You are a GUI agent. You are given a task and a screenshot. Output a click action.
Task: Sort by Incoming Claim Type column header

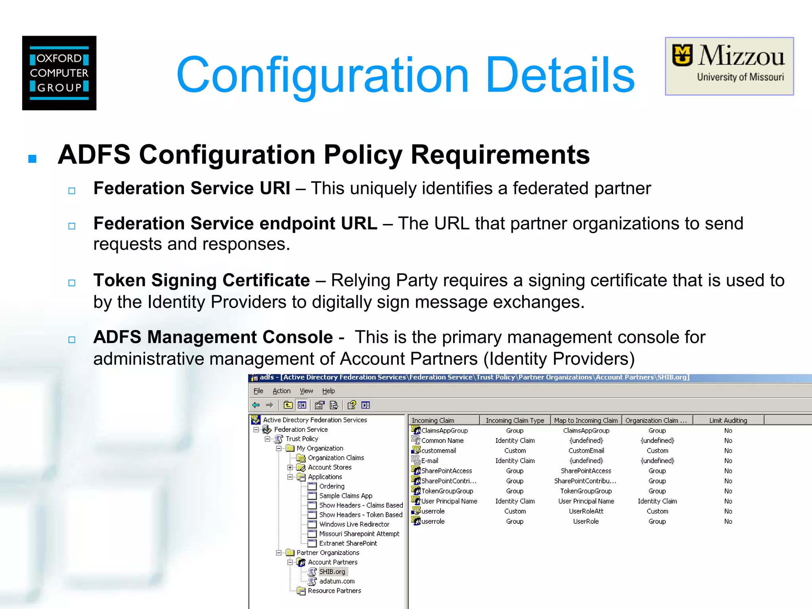[x=515, y=420]
